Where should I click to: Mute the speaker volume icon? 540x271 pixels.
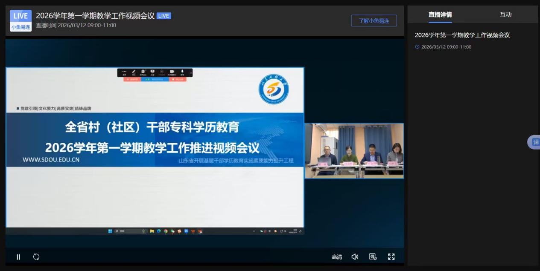[x=355, y=257]
